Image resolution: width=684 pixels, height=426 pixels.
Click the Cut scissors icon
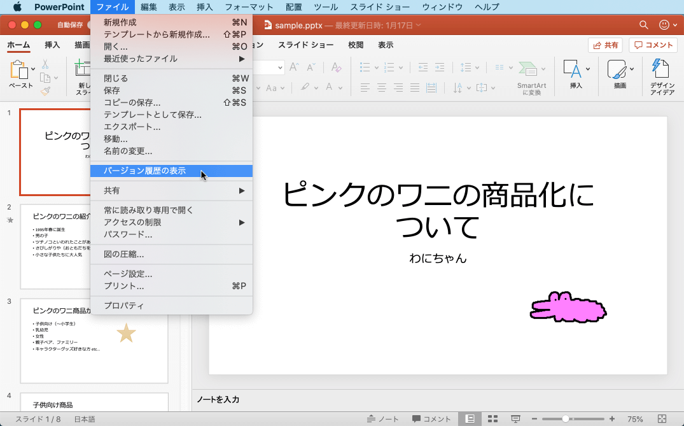[45, 64]
